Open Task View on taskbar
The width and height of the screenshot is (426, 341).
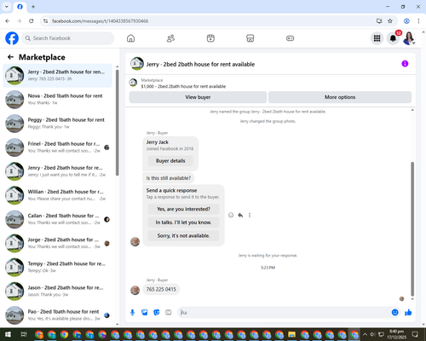pyautogui.click(x=24, y=334)
